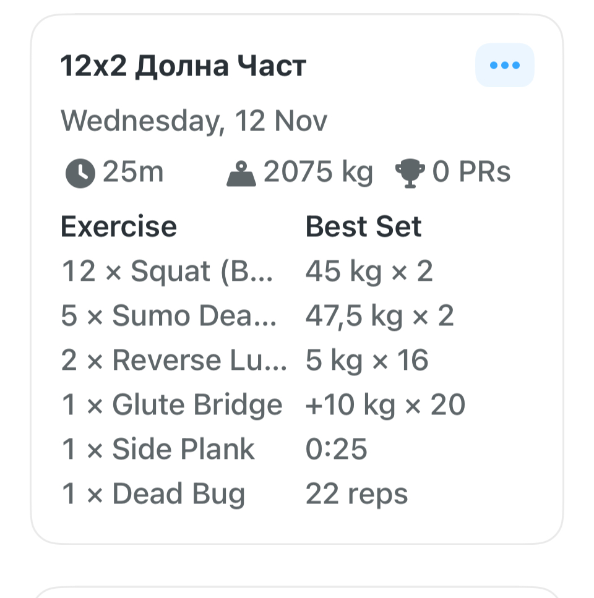Click the 0 PRs label

pos(471,172)
